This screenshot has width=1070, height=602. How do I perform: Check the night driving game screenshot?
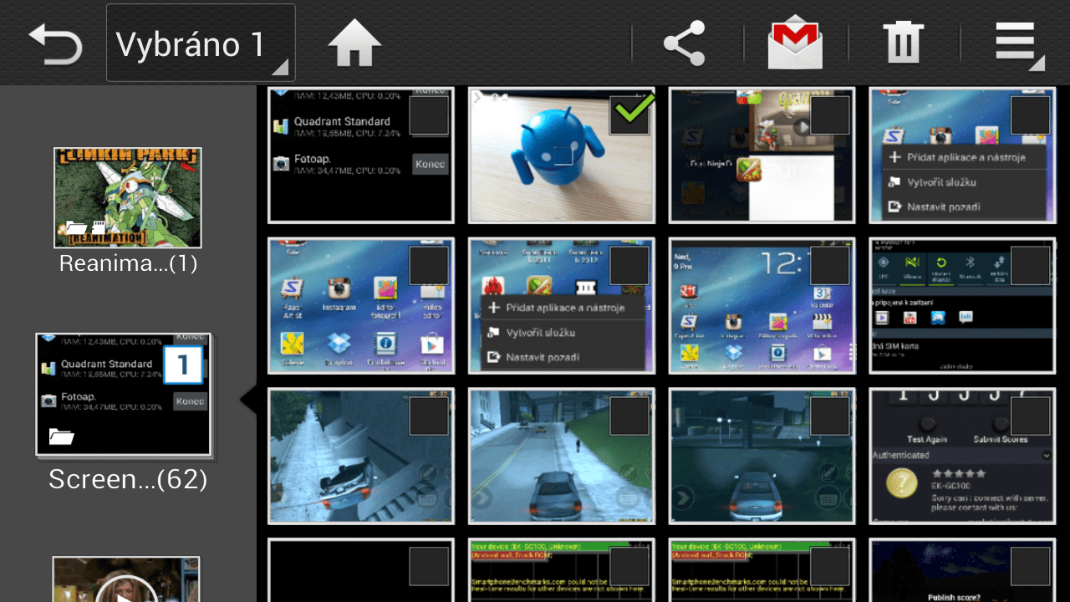click(x=830, y=416)
